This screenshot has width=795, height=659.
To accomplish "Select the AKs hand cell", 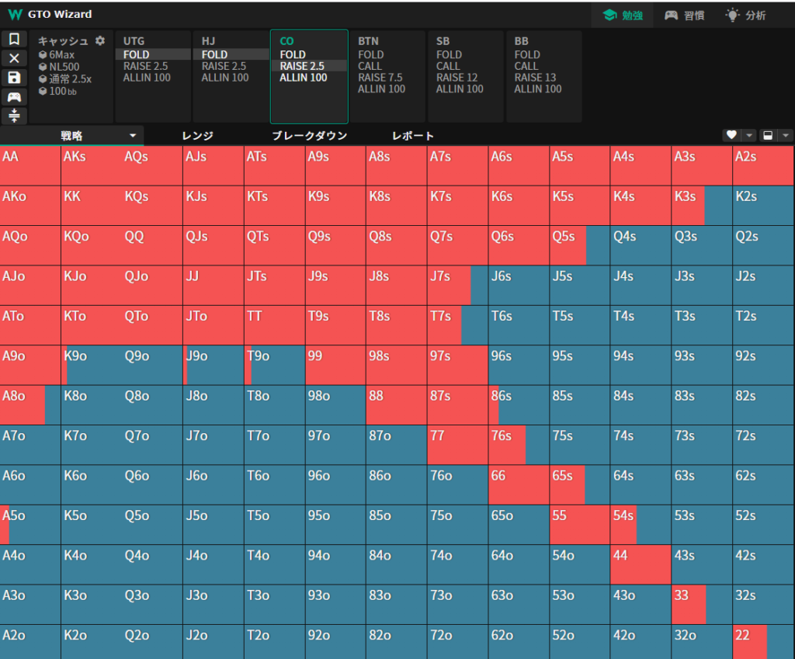I will click(92, 165).
